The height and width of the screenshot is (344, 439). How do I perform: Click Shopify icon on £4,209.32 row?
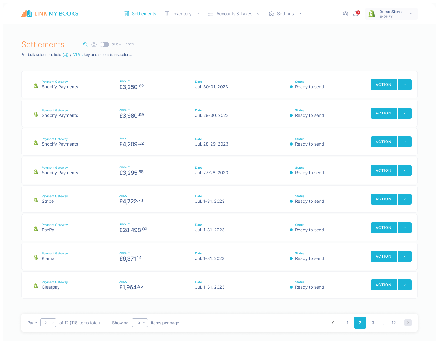click(x=36, y=143)
